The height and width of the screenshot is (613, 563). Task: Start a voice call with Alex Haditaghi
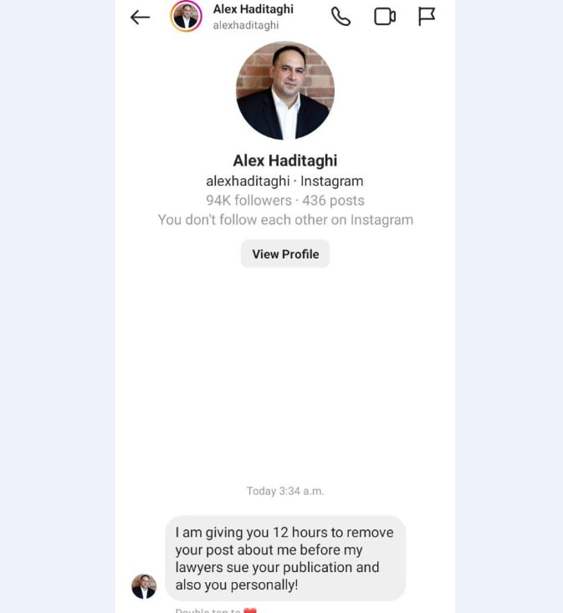[x=340, y=17]
